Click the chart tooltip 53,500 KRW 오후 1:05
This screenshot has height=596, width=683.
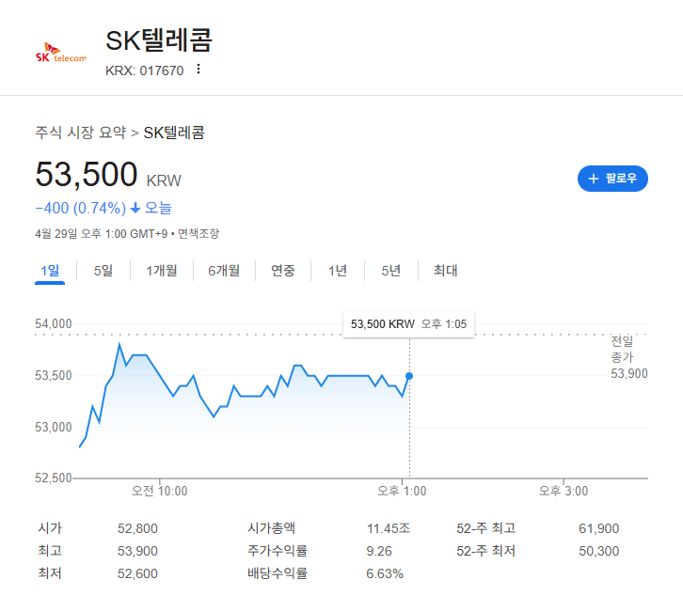(408, 324)
